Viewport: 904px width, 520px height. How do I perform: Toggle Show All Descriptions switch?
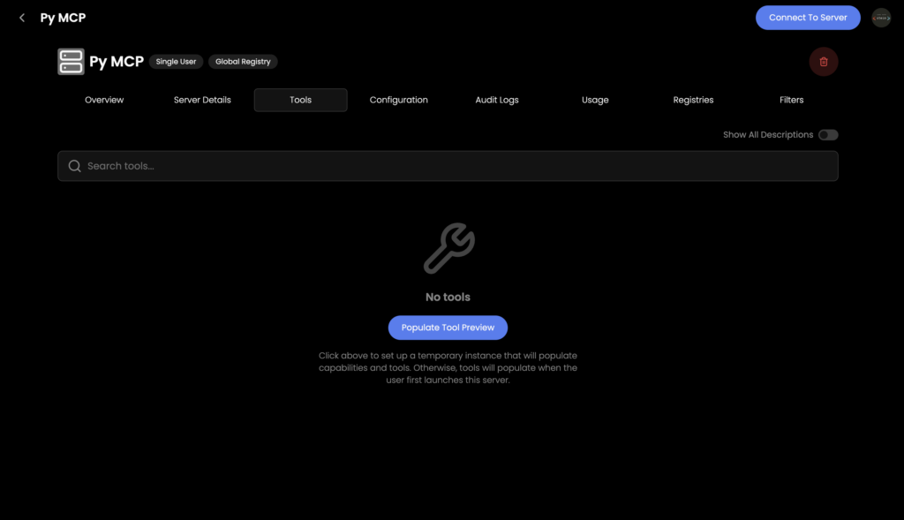pyautogui.click(x=828, y=135)
